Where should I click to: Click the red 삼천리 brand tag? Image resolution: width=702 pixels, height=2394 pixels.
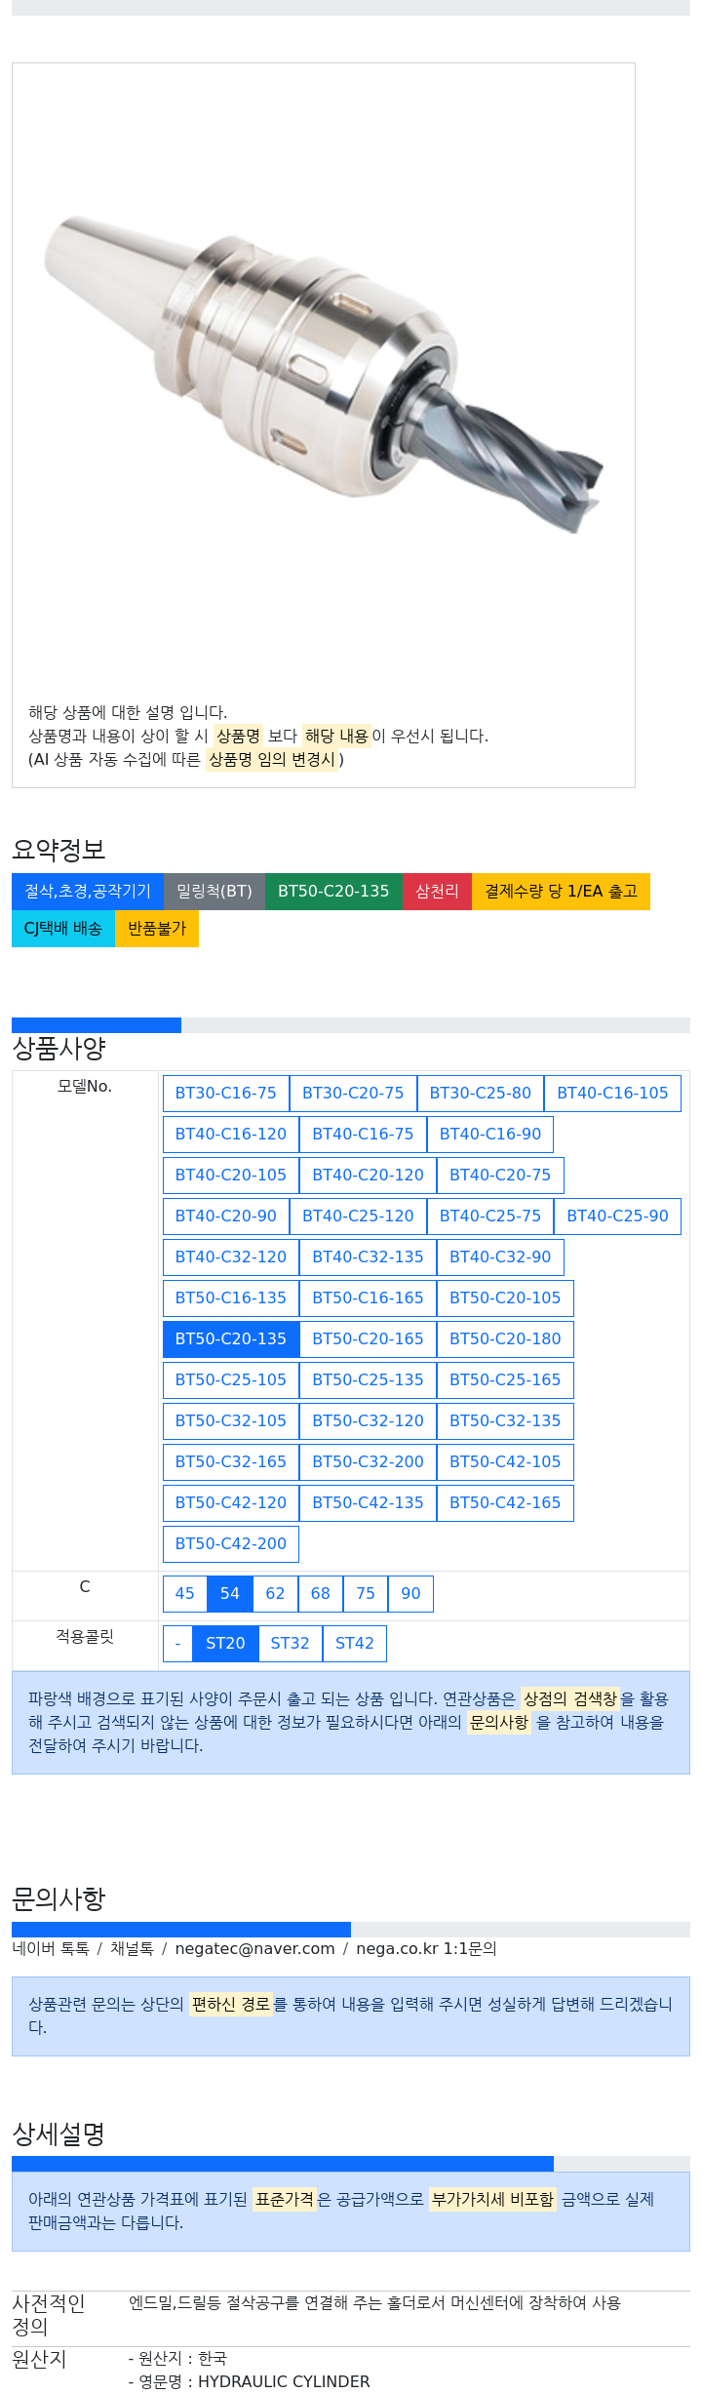(x=437, y=891)
